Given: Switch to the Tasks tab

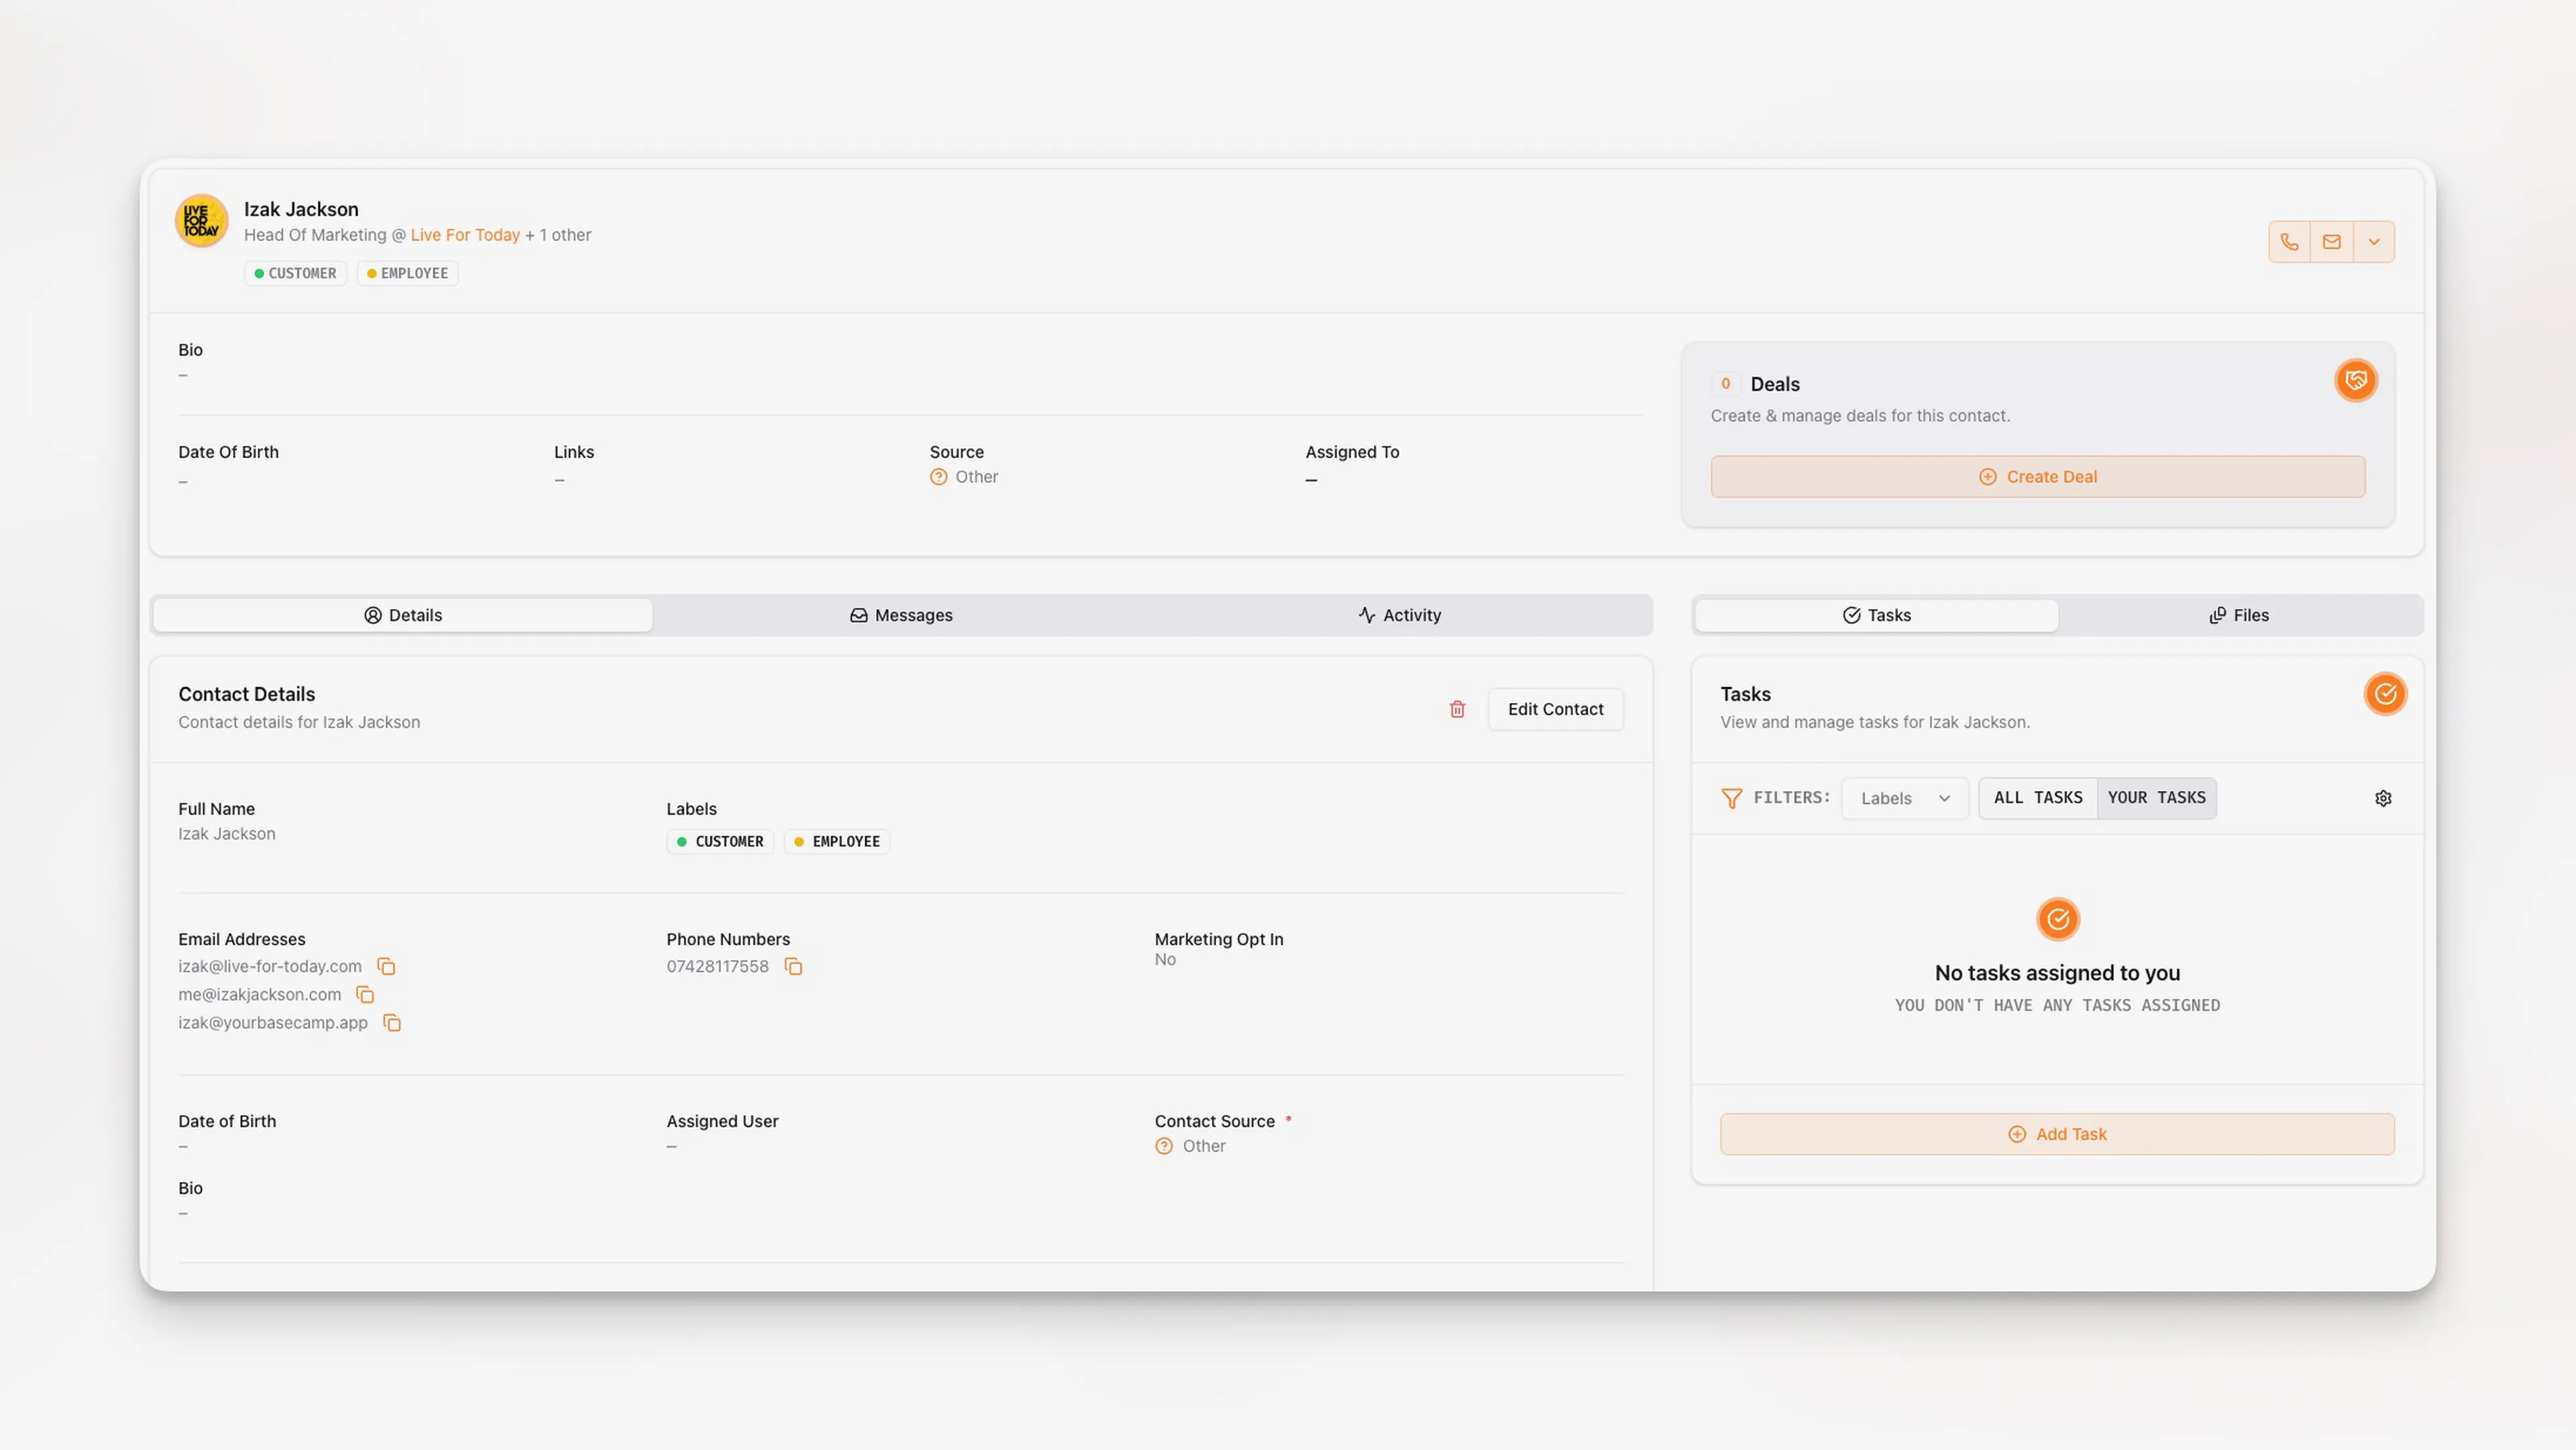Looking at the screenshot, I should (x=1876, y=615).
